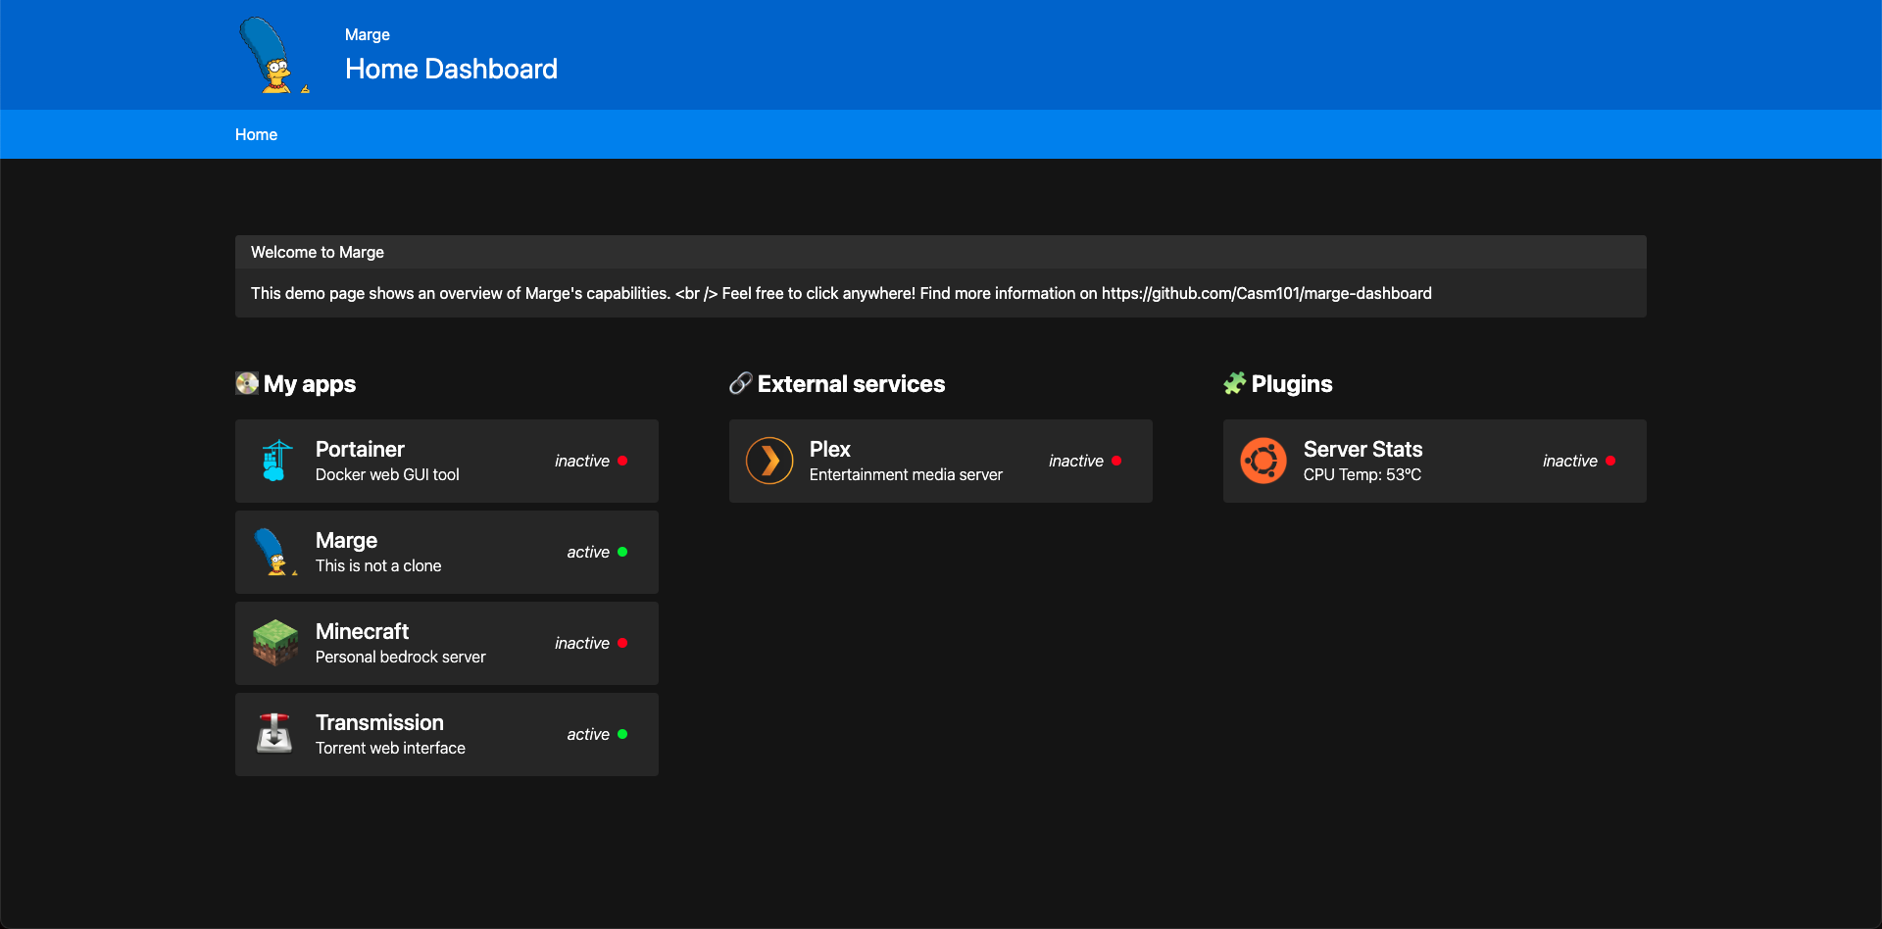Click the CPU Temp: 53°C text

point(1362,474)
